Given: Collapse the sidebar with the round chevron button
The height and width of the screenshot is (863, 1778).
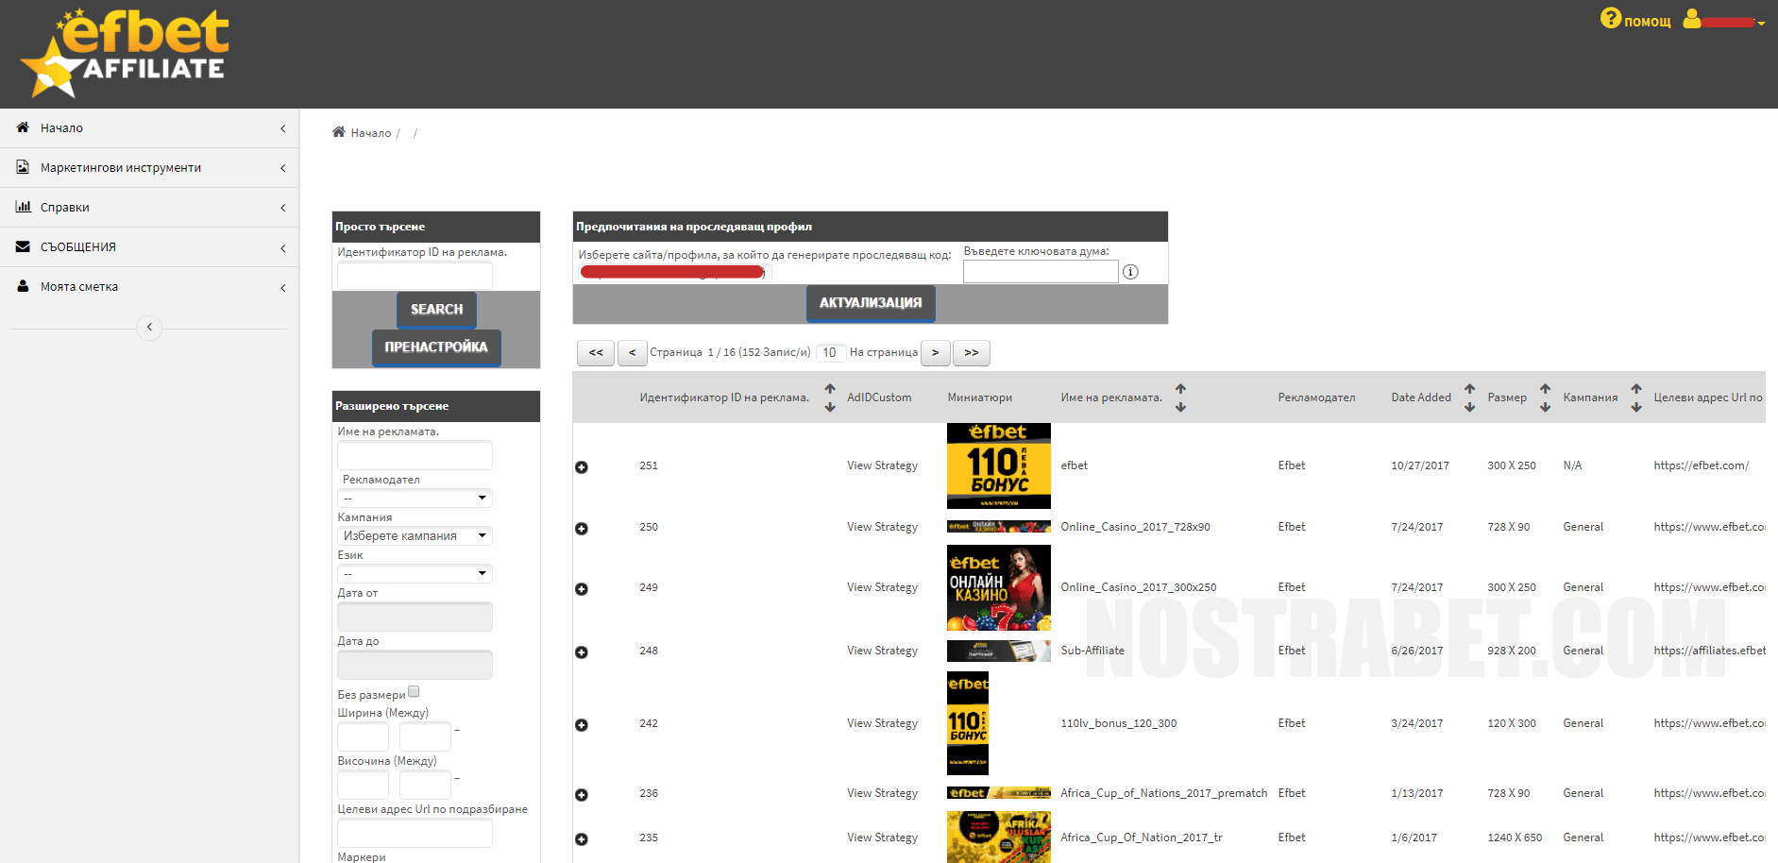Looking at the screenshot, I should [x=149, y=327].
